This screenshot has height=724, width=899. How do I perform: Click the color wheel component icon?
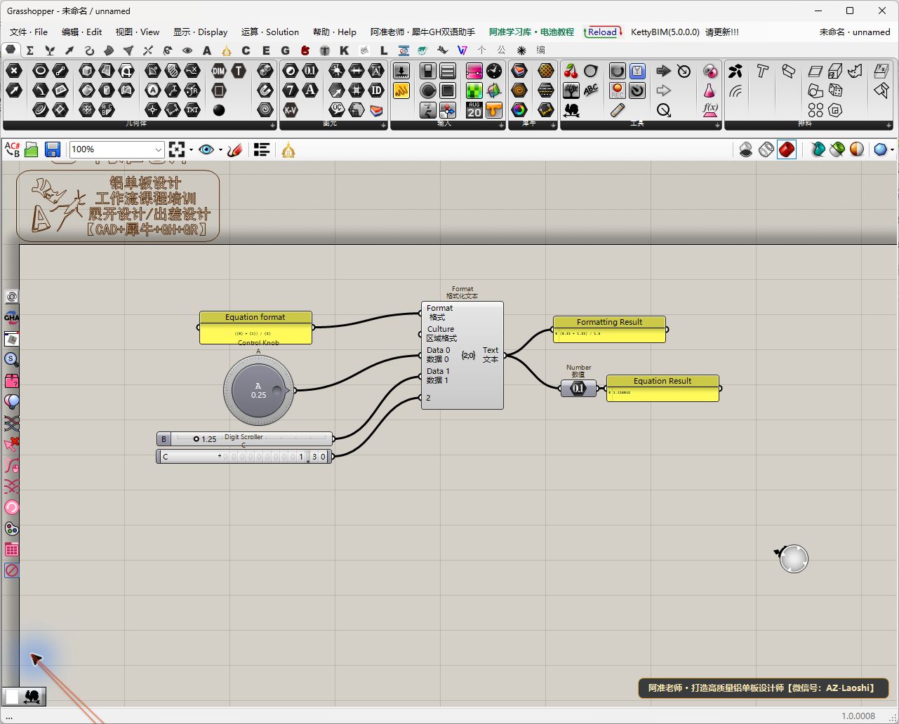pyautogui.click(x=519, y=110)
